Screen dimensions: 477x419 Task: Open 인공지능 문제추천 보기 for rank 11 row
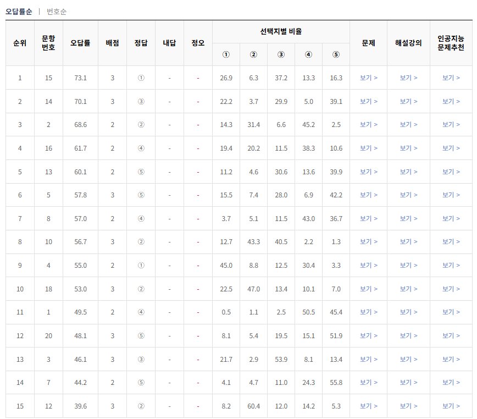451,312
